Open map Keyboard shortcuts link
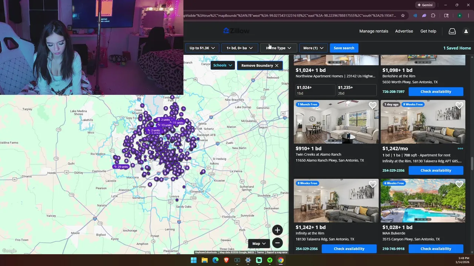Screen dimensions: 474x266 (206, 252)
